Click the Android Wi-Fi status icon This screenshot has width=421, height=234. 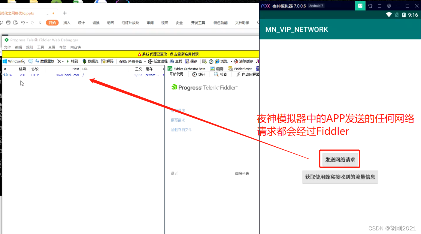point(389,15)
